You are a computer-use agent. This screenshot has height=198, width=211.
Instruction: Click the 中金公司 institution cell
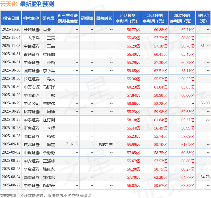32,103
